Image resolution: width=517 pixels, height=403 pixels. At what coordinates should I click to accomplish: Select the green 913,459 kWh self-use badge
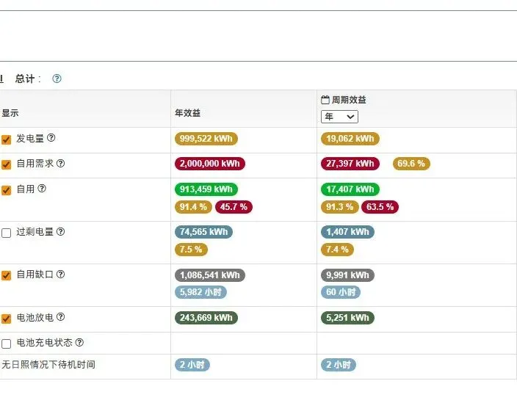(x=206, y=189)
